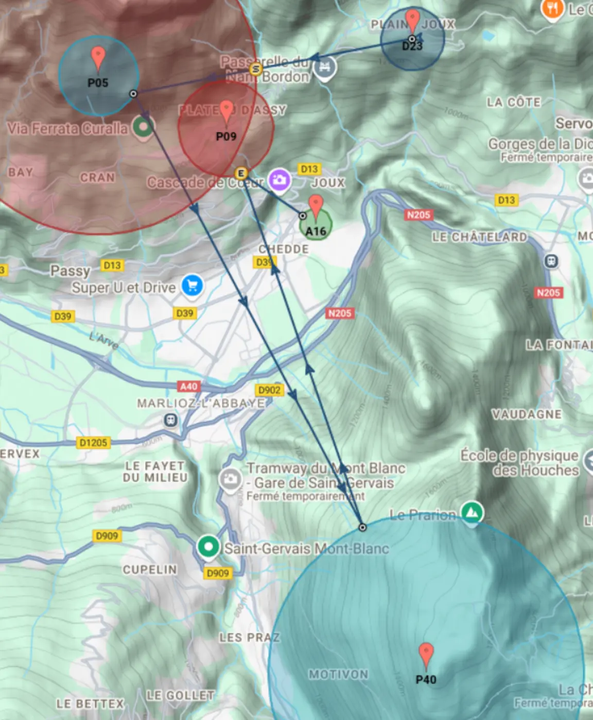Click the CUPELIN locality label
This screenshot has width=593, height=720.
tap(150, 570)
